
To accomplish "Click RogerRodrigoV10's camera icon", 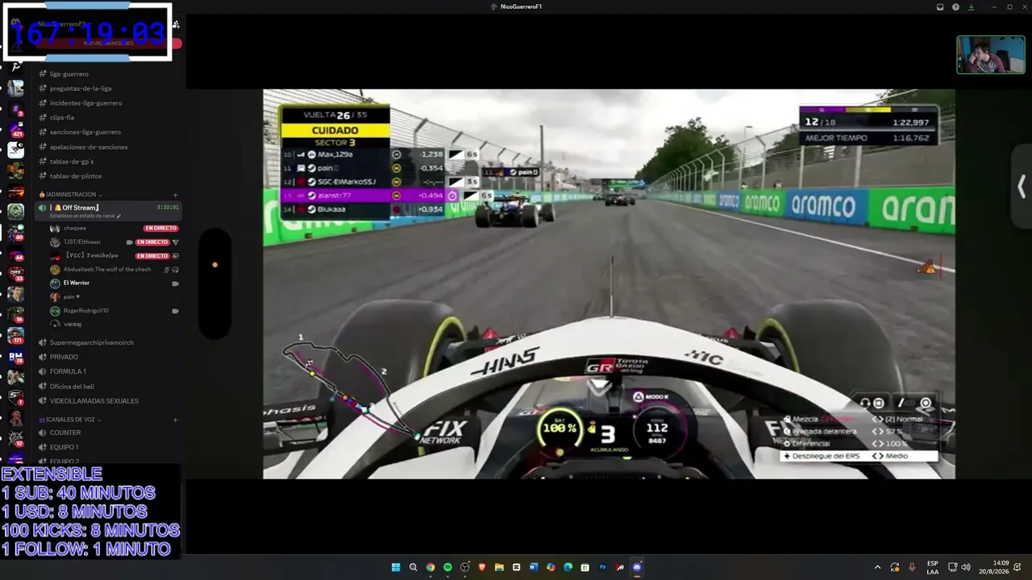I will pos(175,311).
